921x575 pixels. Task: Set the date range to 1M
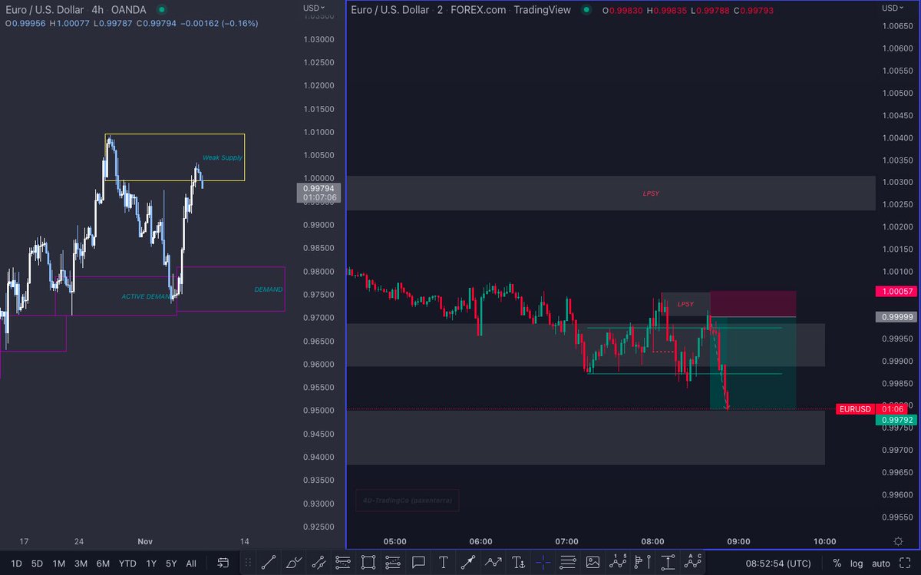[x=58, y=563]
